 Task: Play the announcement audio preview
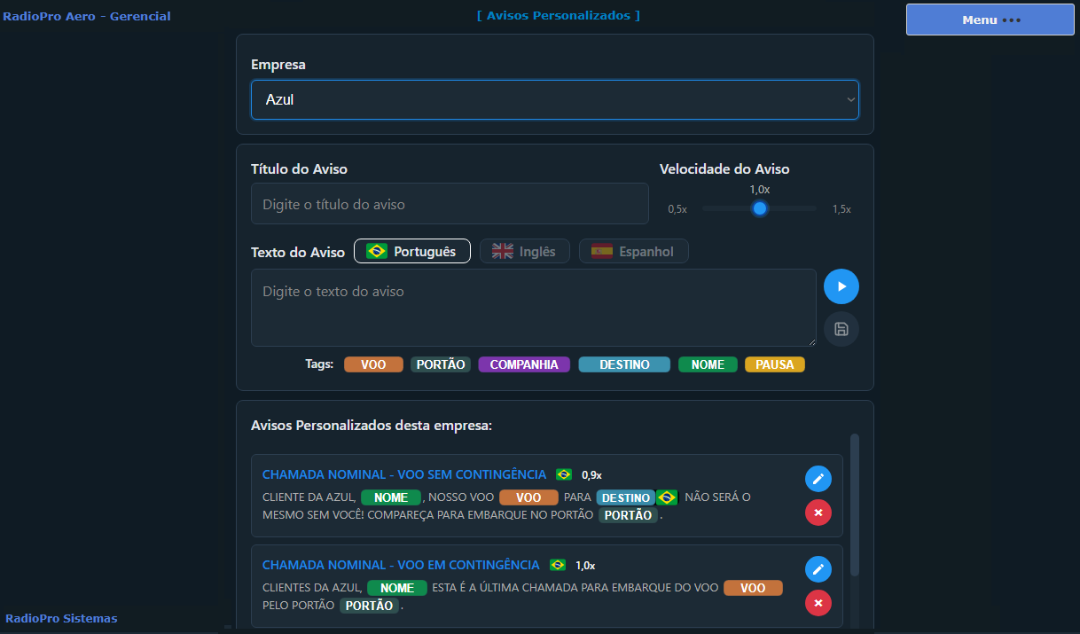pos(841,286)
